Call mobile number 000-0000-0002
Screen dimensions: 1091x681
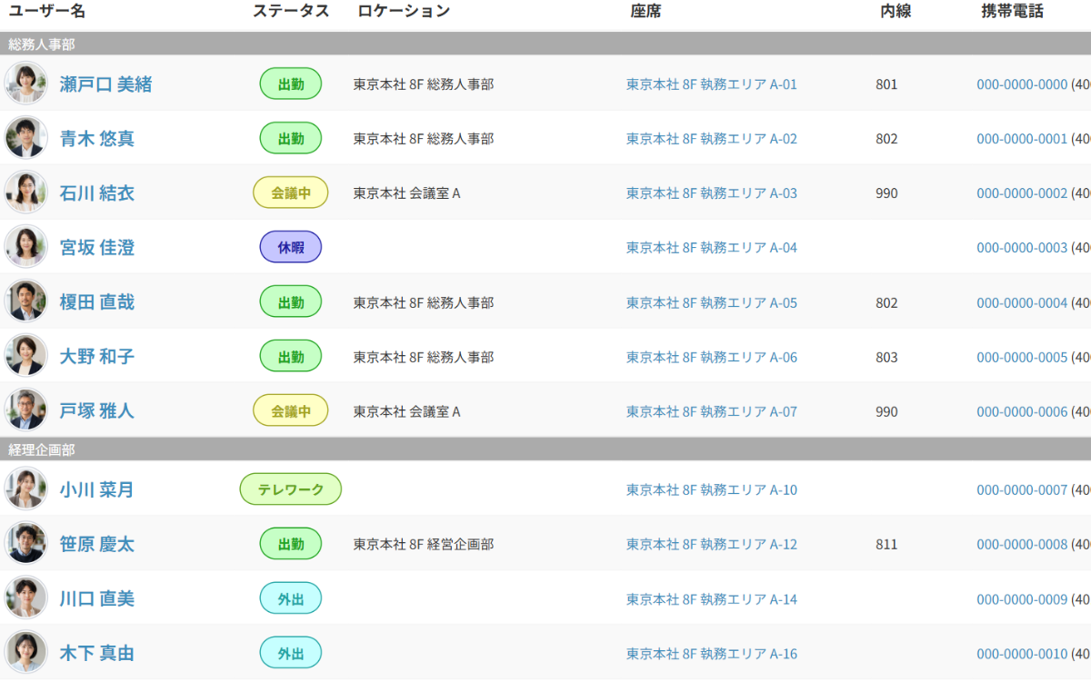(1022, 193)
